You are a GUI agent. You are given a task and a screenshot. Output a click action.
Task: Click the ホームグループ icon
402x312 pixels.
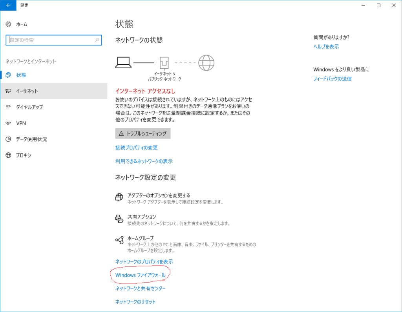click(119, 240)
